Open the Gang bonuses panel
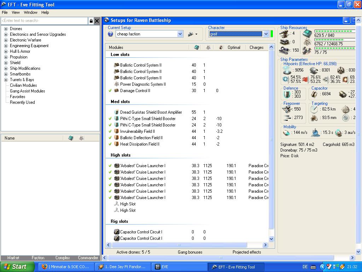This screenshot has height=272, width=362. click(190, 252)
